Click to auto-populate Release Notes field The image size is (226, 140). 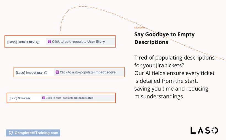[78, 98]
